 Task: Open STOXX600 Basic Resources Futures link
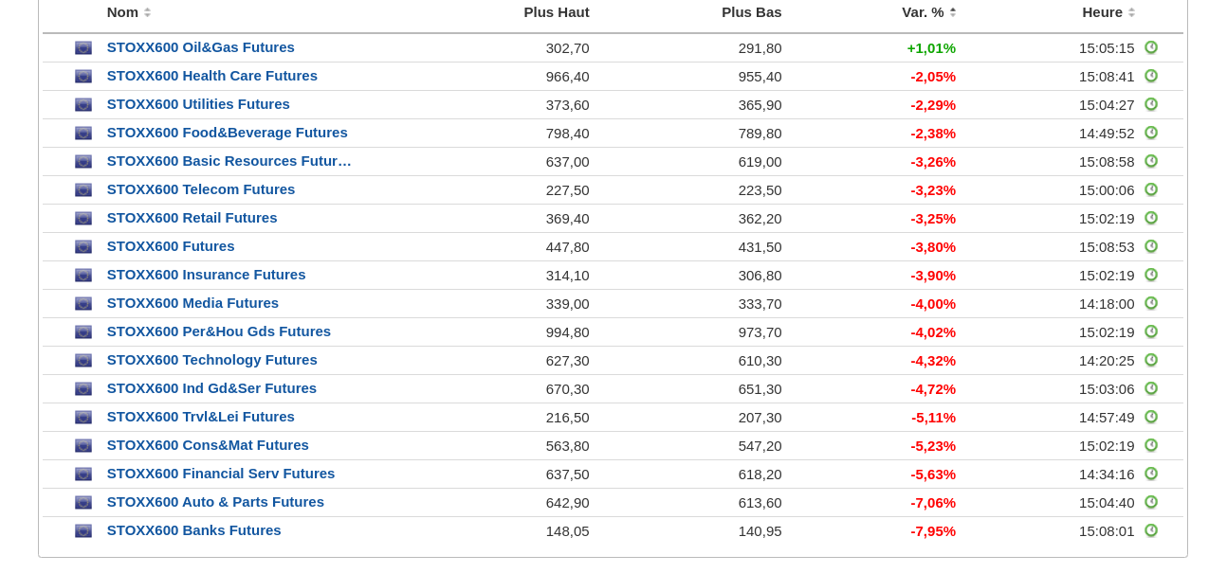[229, 161]
